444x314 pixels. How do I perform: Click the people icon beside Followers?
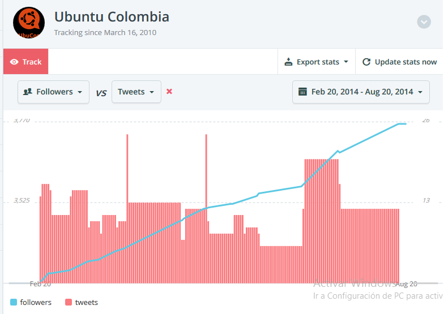coord(28,92)
